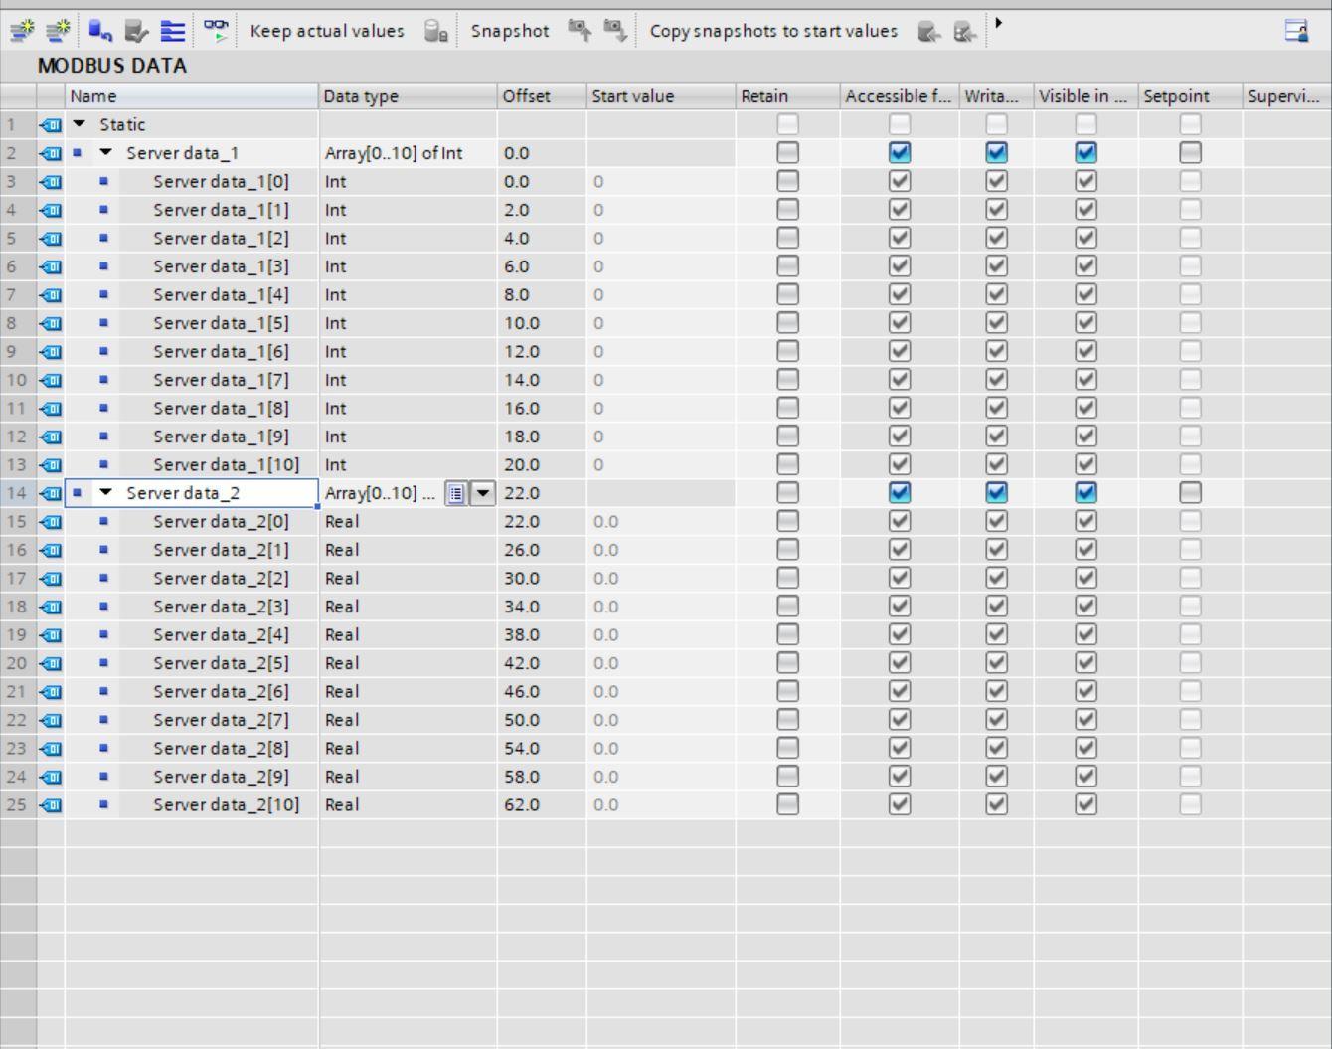Enable Setpoint checkbox for Server data_1
Viewport: 1332px width, 1049px height.
(x=1190, y=153)
